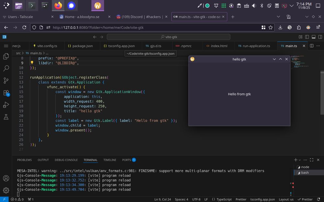Maximize the terminal panel size
The image size is (324, 202).
pos(311,160)
